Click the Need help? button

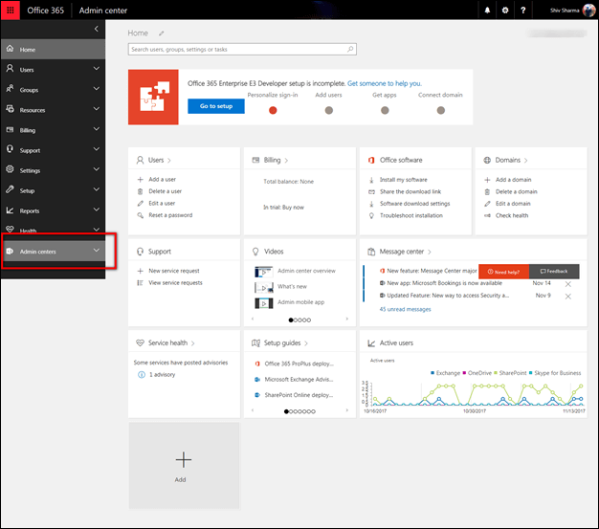coord(503,272)
